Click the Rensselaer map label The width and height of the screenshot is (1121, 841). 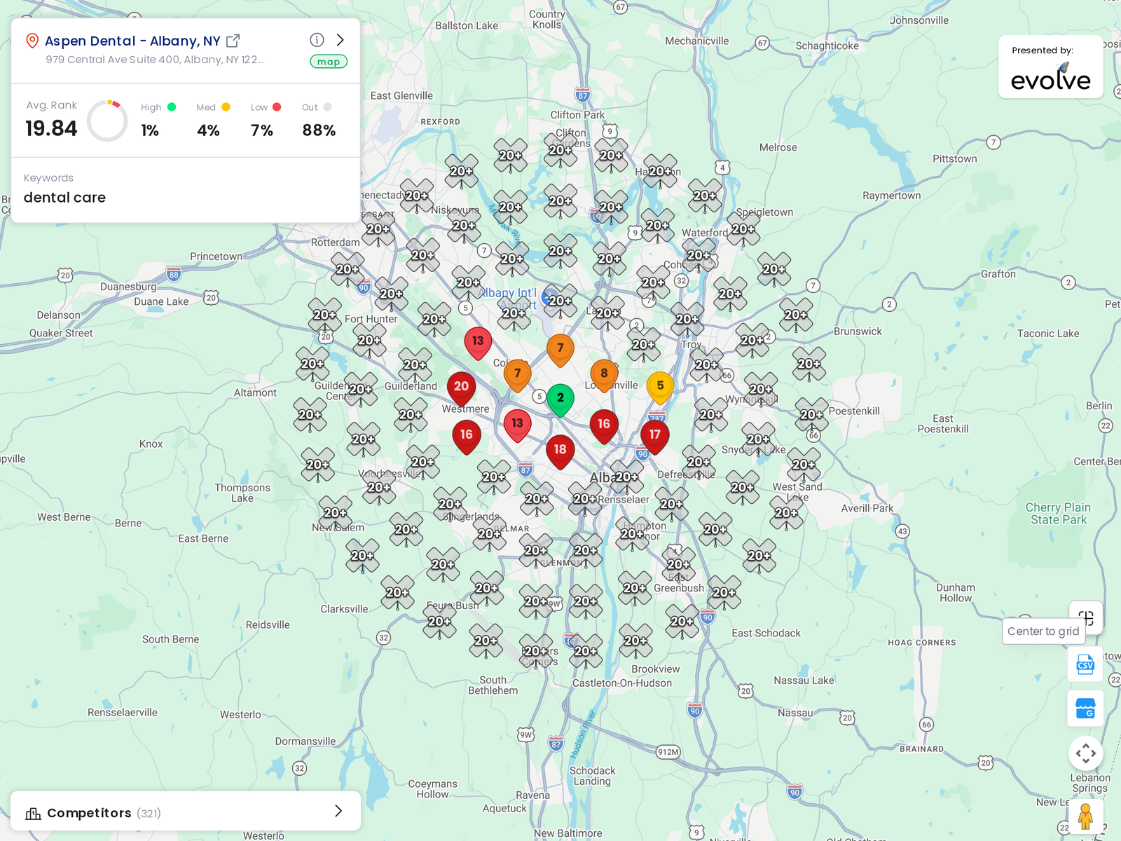pyautogui.click(x=624, y=500)
